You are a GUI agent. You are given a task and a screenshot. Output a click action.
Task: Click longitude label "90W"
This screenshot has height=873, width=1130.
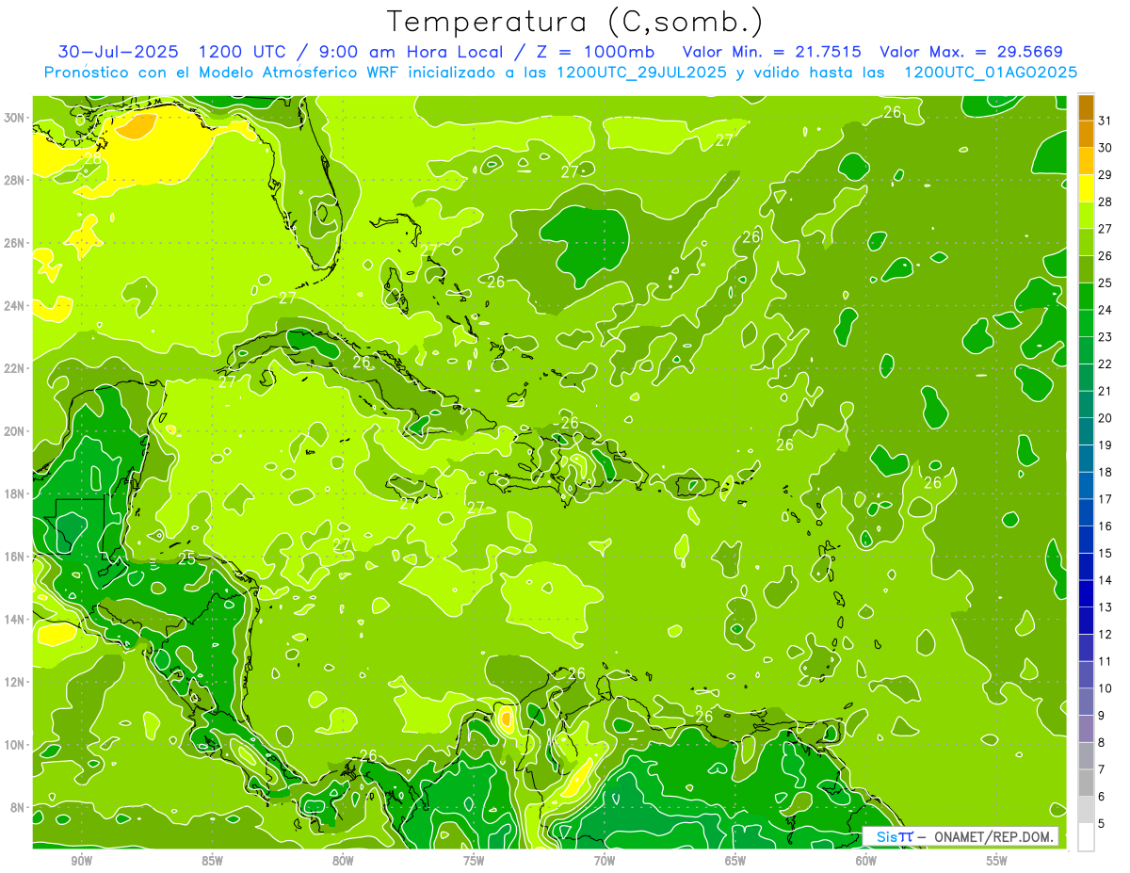81,861
